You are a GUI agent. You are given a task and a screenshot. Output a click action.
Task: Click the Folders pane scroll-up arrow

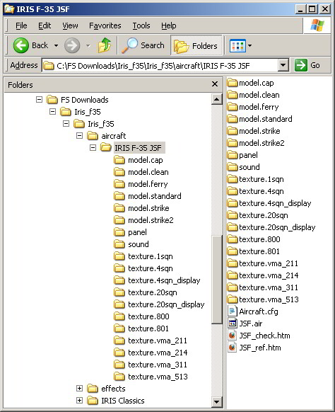(217, 99)
